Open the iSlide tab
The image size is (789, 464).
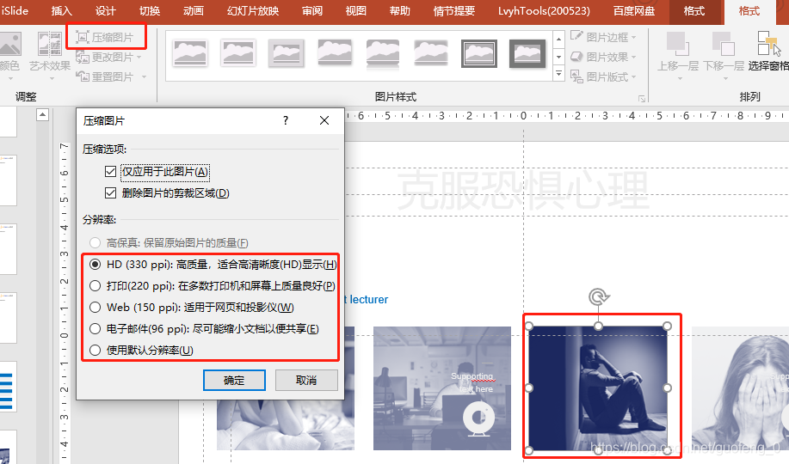tap(15, 11)
